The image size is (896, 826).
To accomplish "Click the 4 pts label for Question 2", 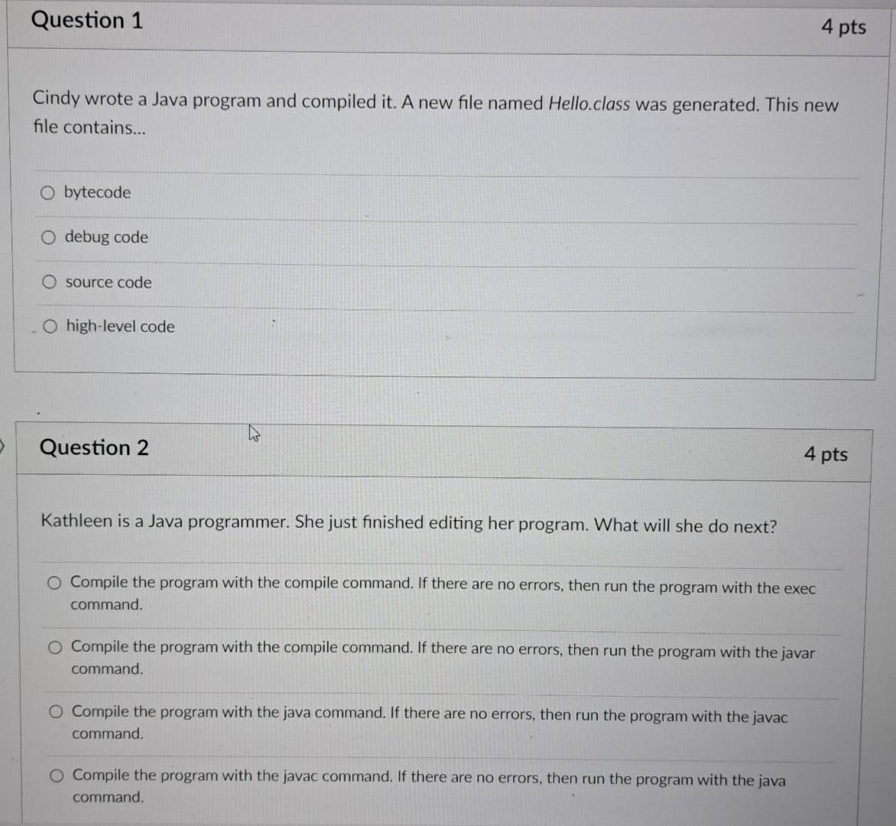I will tap(826, 454).
